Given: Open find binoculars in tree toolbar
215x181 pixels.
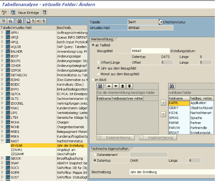Looking at the screenshot, I should click(20, 21).
